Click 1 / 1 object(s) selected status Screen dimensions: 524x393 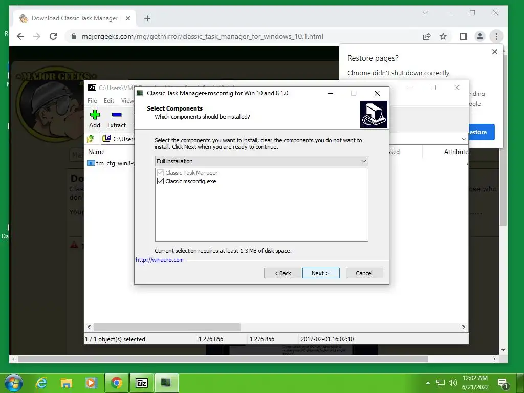pos(115,339)
